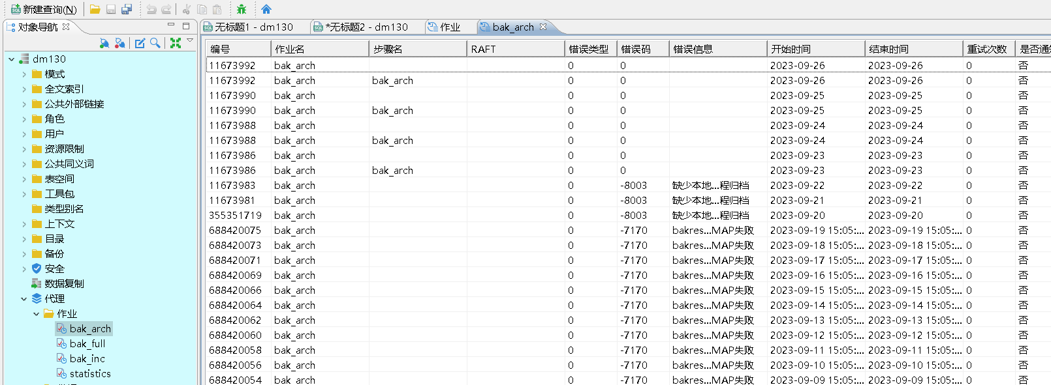1051x385 pixels.
Task: Click the Redo arrow icon
Action: coord(166,9)
